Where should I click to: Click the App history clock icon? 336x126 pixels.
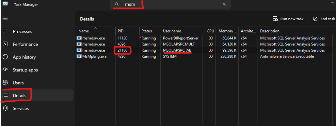pyautogui.click(x=5, y=57)
